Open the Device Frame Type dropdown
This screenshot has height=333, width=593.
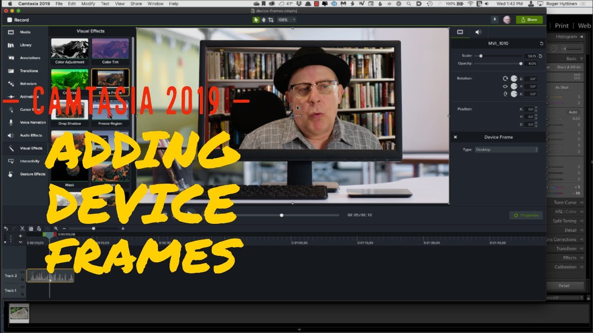pyautogui.click(x=506, y=150)
